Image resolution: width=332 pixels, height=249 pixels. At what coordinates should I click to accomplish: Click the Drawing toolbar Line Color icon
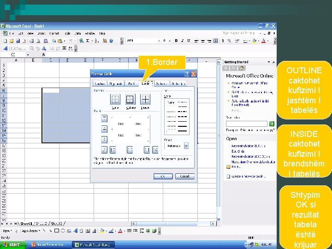tap(111, 231)
